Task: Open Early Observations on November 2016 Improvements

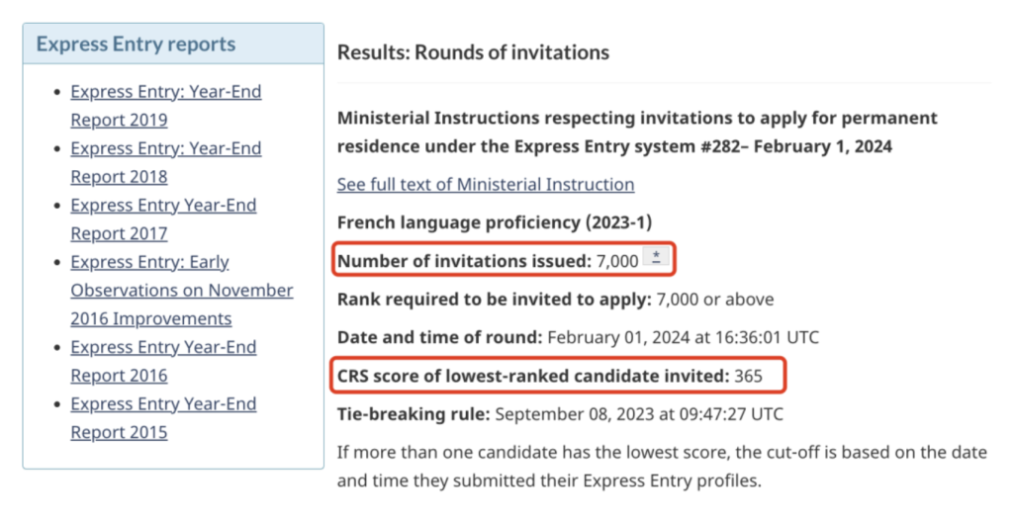Action: tap(181, 291)
